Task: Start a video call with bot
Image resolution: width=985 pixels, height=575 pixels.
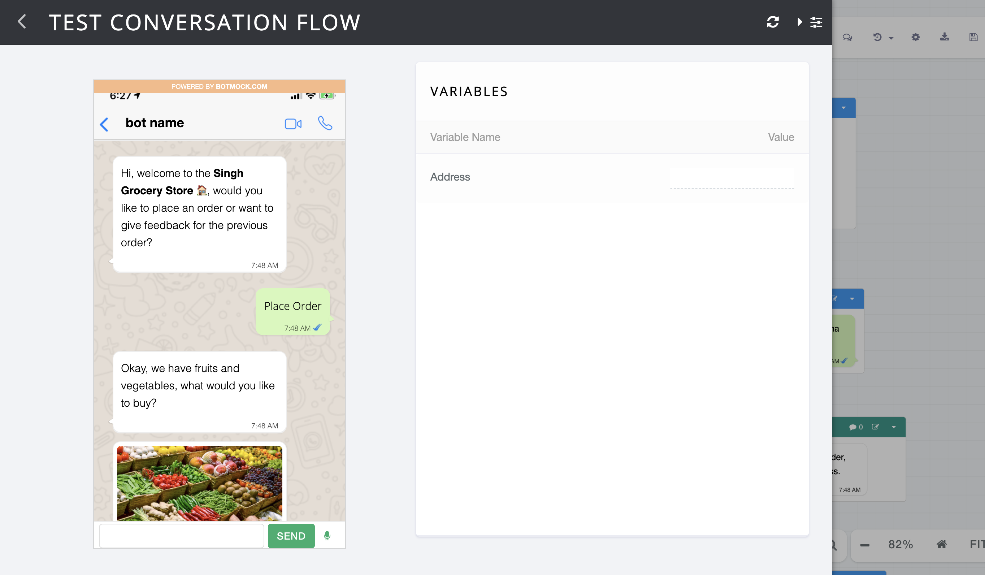Action: tap(293, 124)
